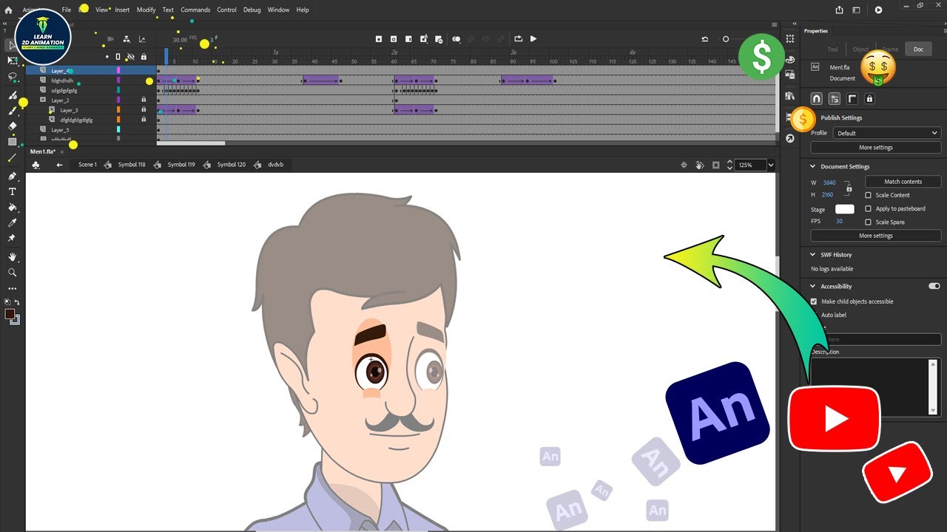The height and width of the screenshot is (532, 947).
Task: Select the Hand tool
Action: (13, 257)
